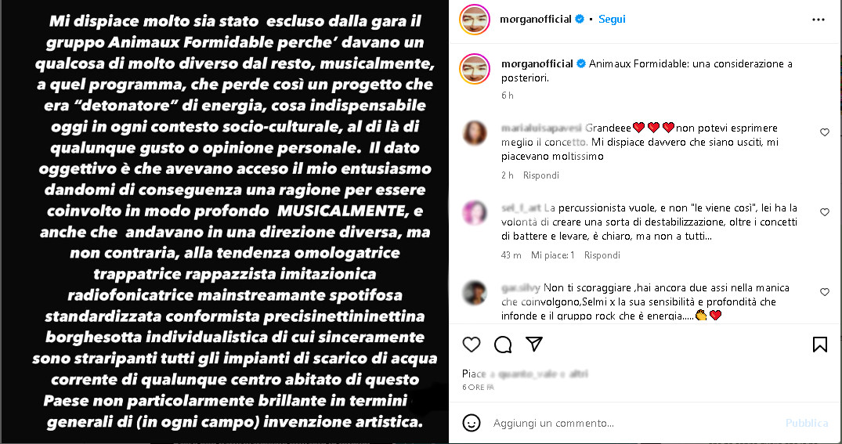The height and width of the screenshot is (444, 842).
Task: Click the Segui follow link
Action: tap(612, 19)
